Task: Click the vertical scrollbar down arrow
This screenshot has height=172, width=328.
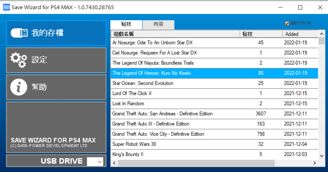Action: 322,156
